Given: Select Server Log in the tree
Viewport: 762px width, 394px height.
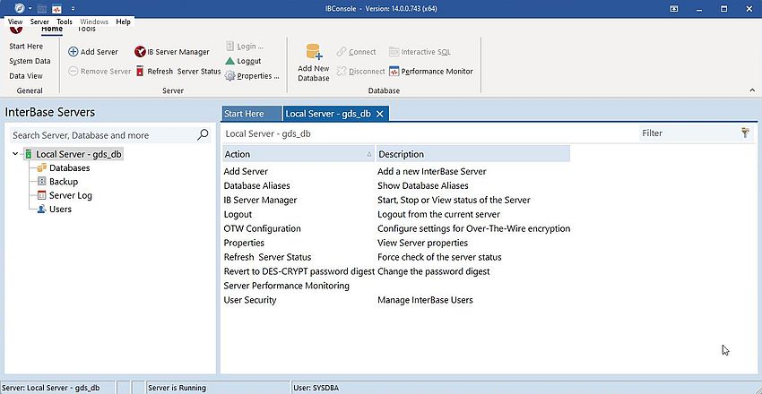Looking at the screenshot, I should [x=71, y=195].
